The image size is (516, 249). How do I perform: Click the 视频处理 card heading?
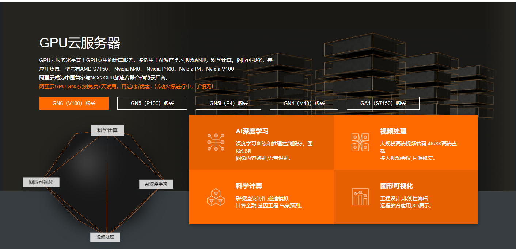coord(393,131)
